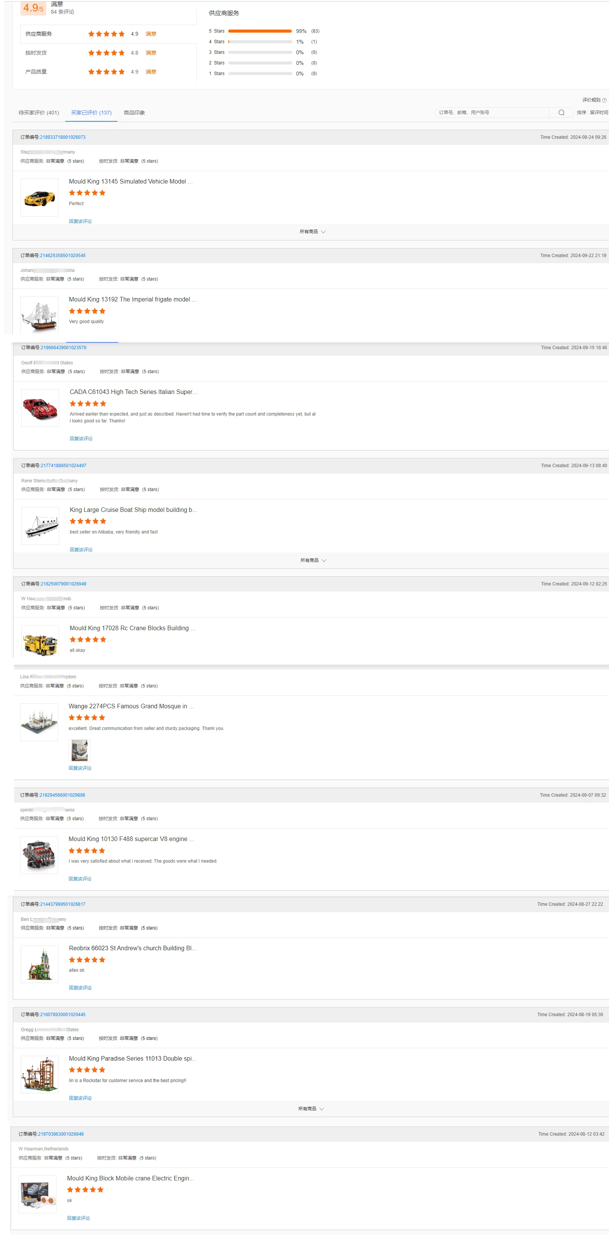Expand all products under Mould King 13145 order
The image size is (609, 1235).
click(312, 232)
